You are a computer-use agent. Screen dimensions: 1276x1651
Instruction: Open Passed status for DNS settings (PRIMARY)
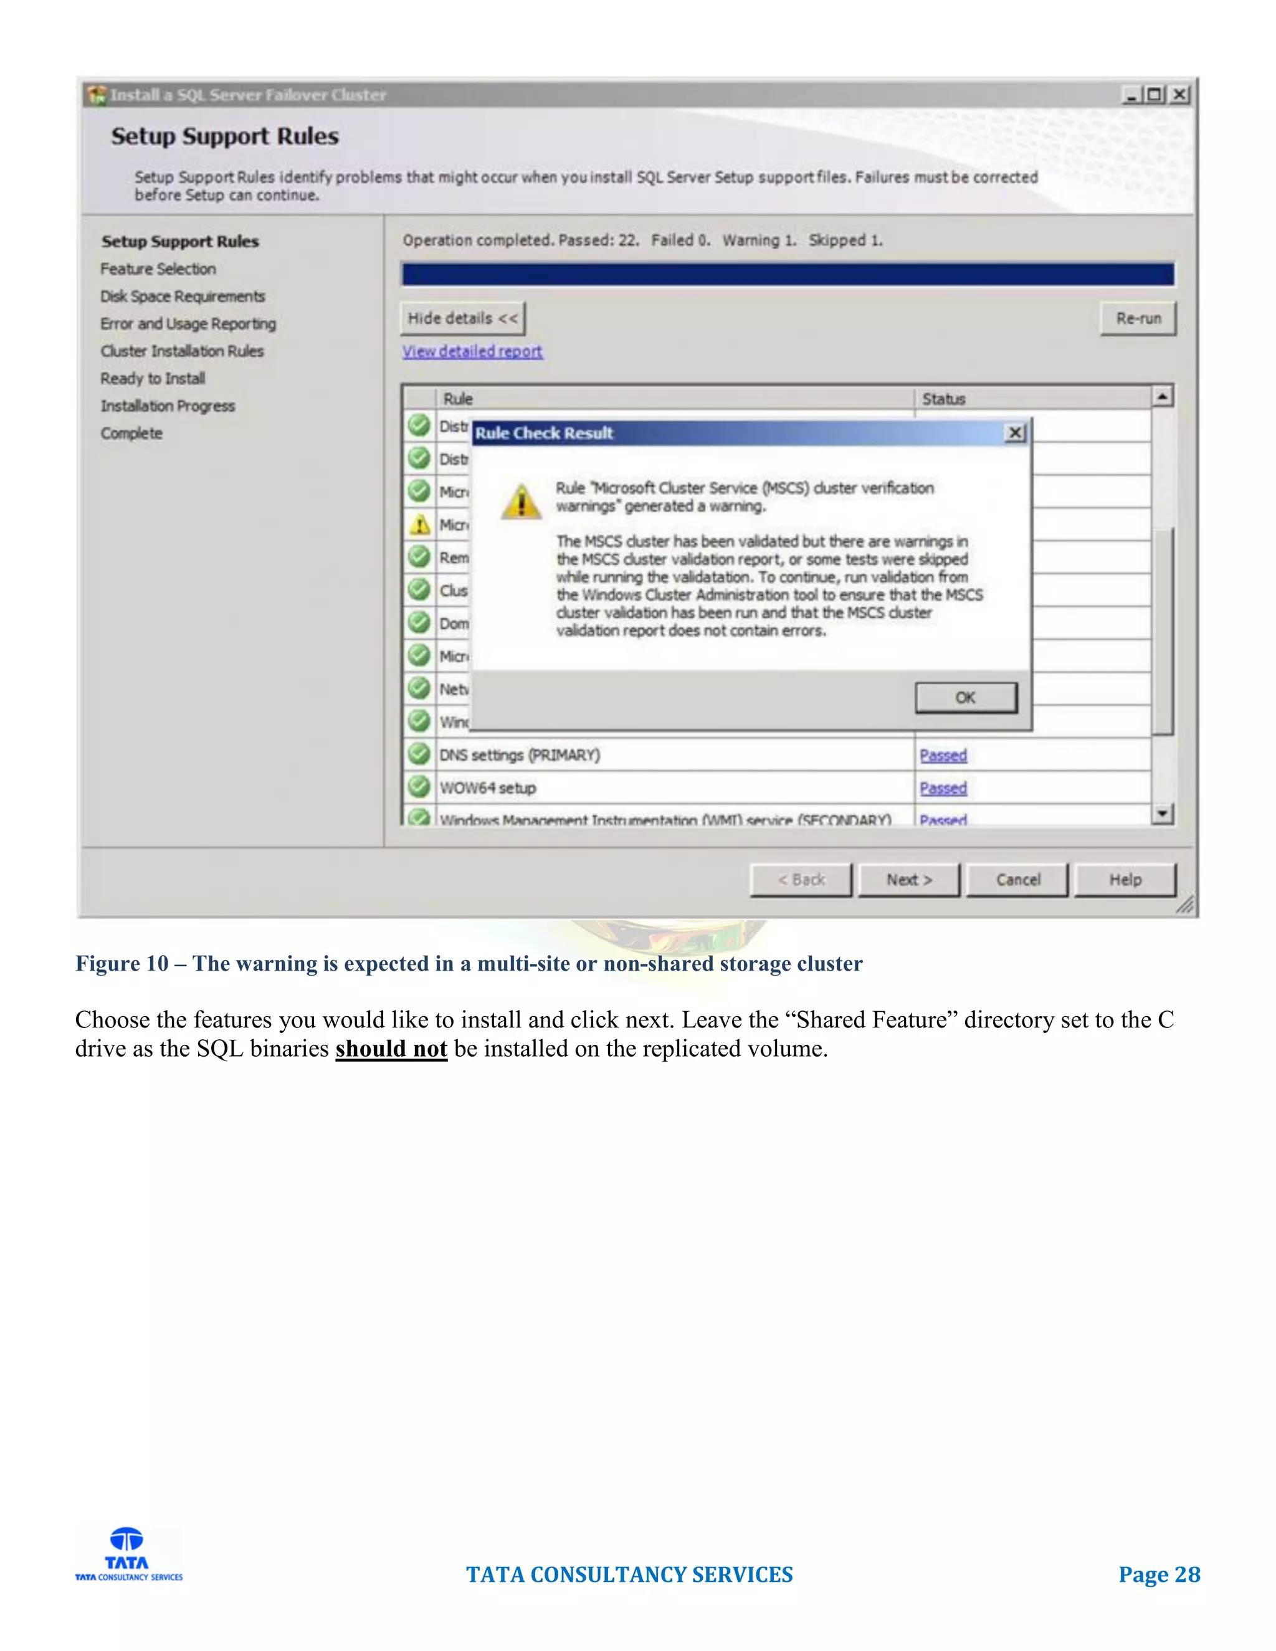click(943, 755)
